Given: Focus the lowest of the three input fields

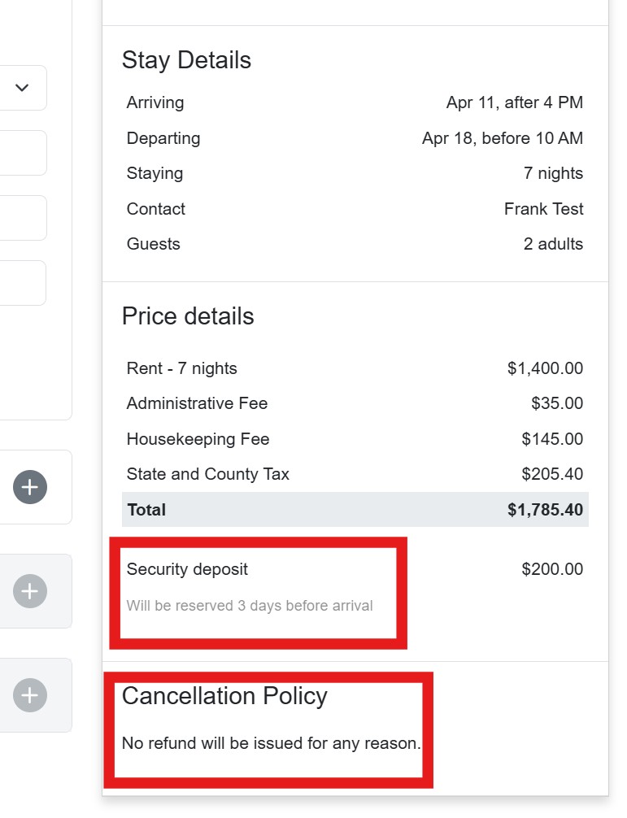Looking at the screenshot, I should [x=23, y=283].
